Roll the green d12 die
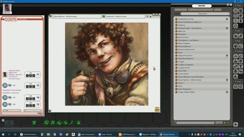This screenshot has width=244, height=137. click(x=53, y=123)
